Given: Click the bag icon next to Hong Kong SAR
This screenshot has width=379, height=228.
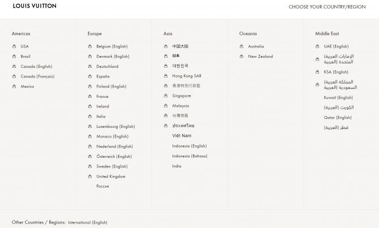Looking at the screenshot, I should [166, 76].
